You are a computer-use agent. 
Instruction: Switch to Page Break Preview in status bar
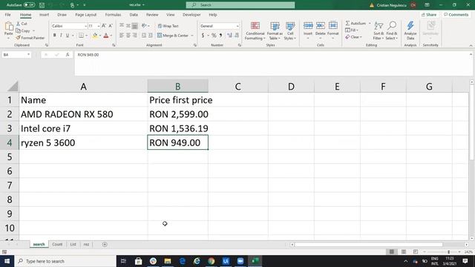(416, 252)
